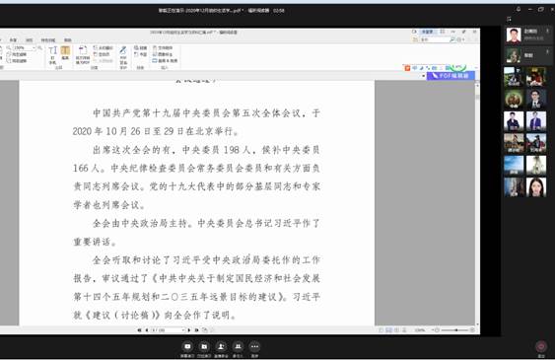This screenshot has height=360, width=555.
Task: Jump to the first page arrow in status bar
Action: point(139,329)
